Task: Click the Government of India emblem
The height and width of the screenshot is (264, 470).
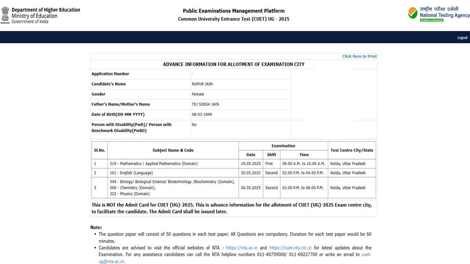Action: click(5, 15)
